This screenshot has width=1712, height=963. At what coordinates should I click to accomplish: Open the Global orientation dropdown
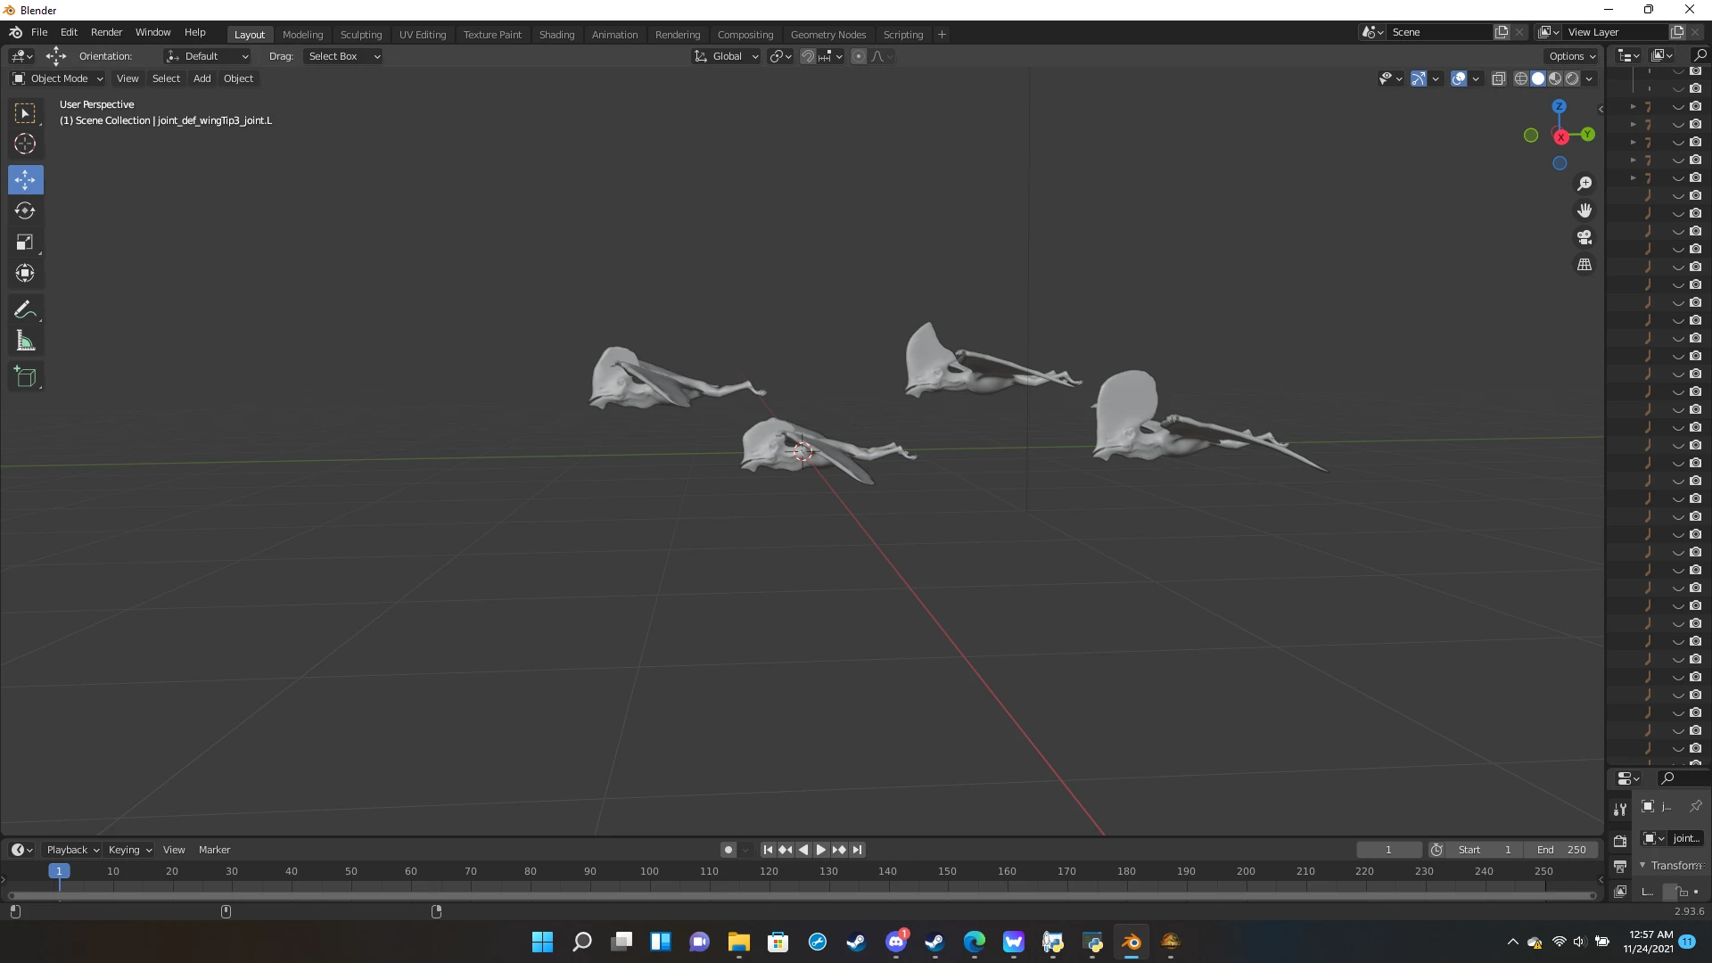pos(727,56)
